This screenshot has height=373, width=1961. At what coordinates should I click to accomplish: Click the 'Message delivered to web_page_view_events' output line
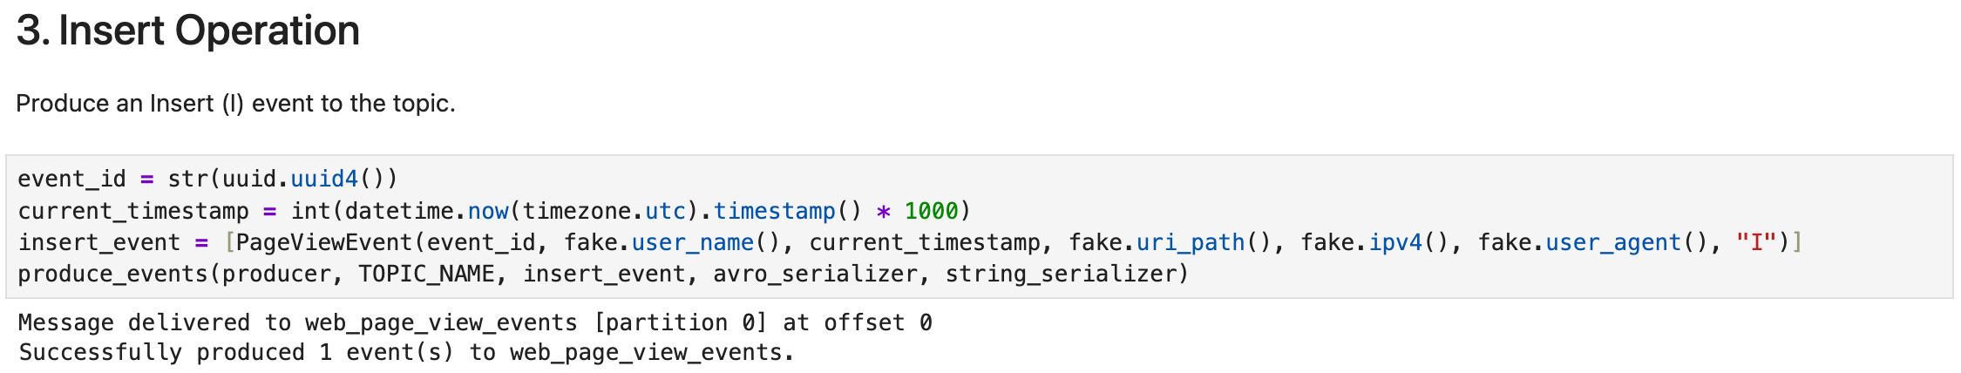click(475, 322)
